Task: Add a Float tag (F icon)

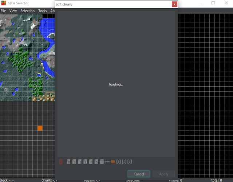Action: (x=91, y=162)
